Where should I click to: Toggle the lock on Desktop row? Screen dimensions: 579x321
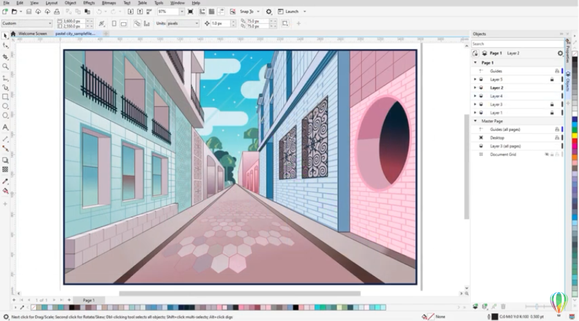(557, 137)
